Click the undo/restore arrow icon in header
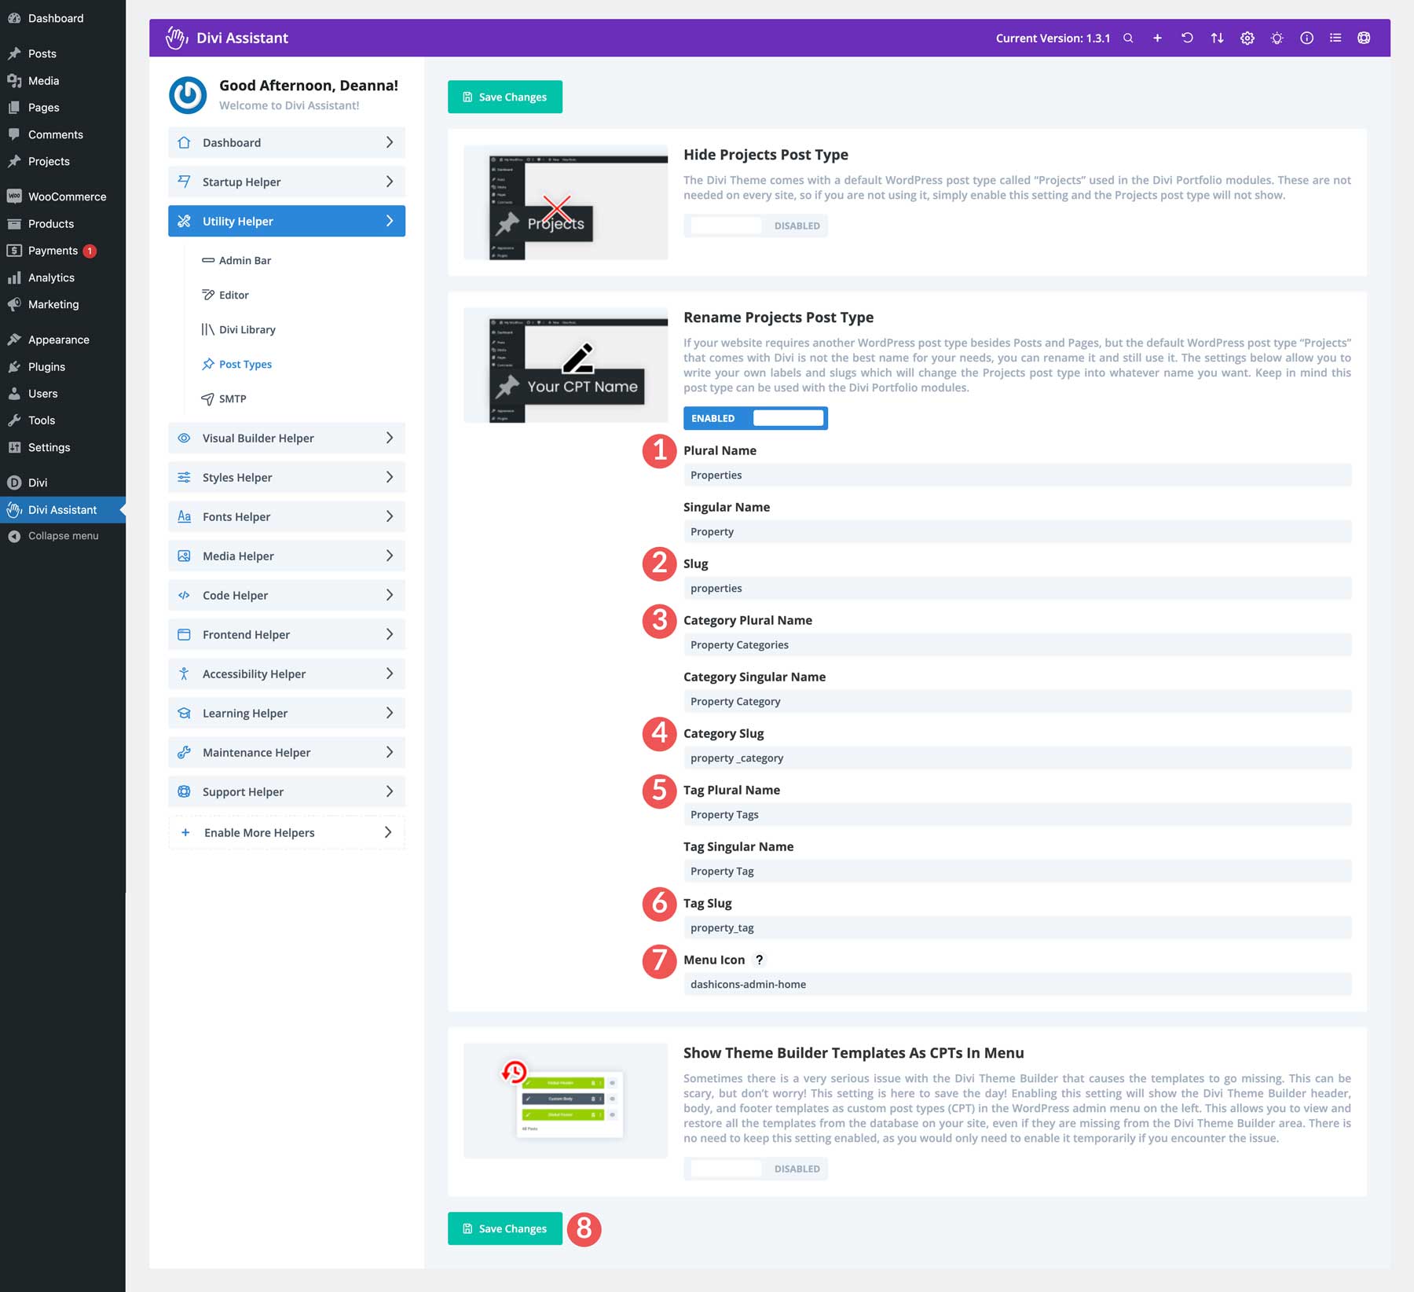This screenshot has width=1414, height=1292. pyautogui.click(x=1188, y=38)
